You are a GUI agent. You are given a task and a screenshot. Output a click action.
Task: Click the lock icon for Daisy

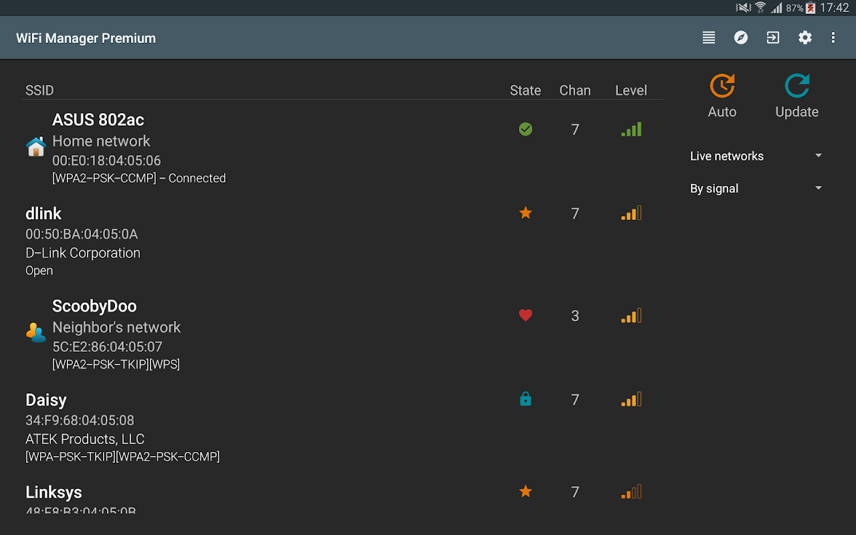[x=526, y=399]
